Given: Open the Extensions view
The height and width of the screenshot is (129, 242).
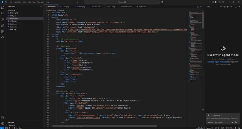Looking at the screenshot, I should click(2, 31).
